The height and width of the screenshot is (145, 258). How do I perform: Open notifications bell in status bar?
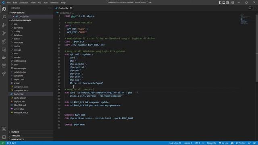coord(254,143)
